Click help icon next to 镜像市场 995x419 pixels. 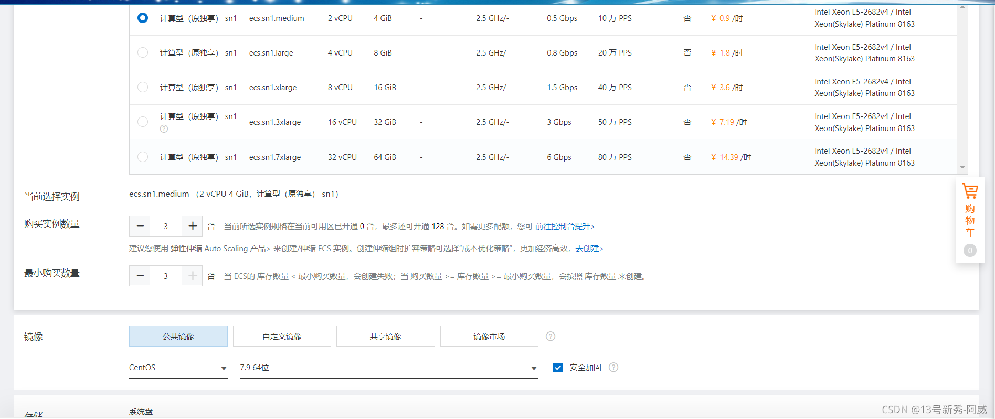pyautogui.click(x=551, y=336)
